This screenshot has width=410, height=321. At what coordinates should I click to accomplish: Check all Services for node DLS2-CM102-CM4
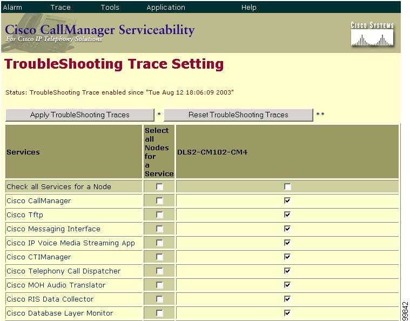[287, 186]
